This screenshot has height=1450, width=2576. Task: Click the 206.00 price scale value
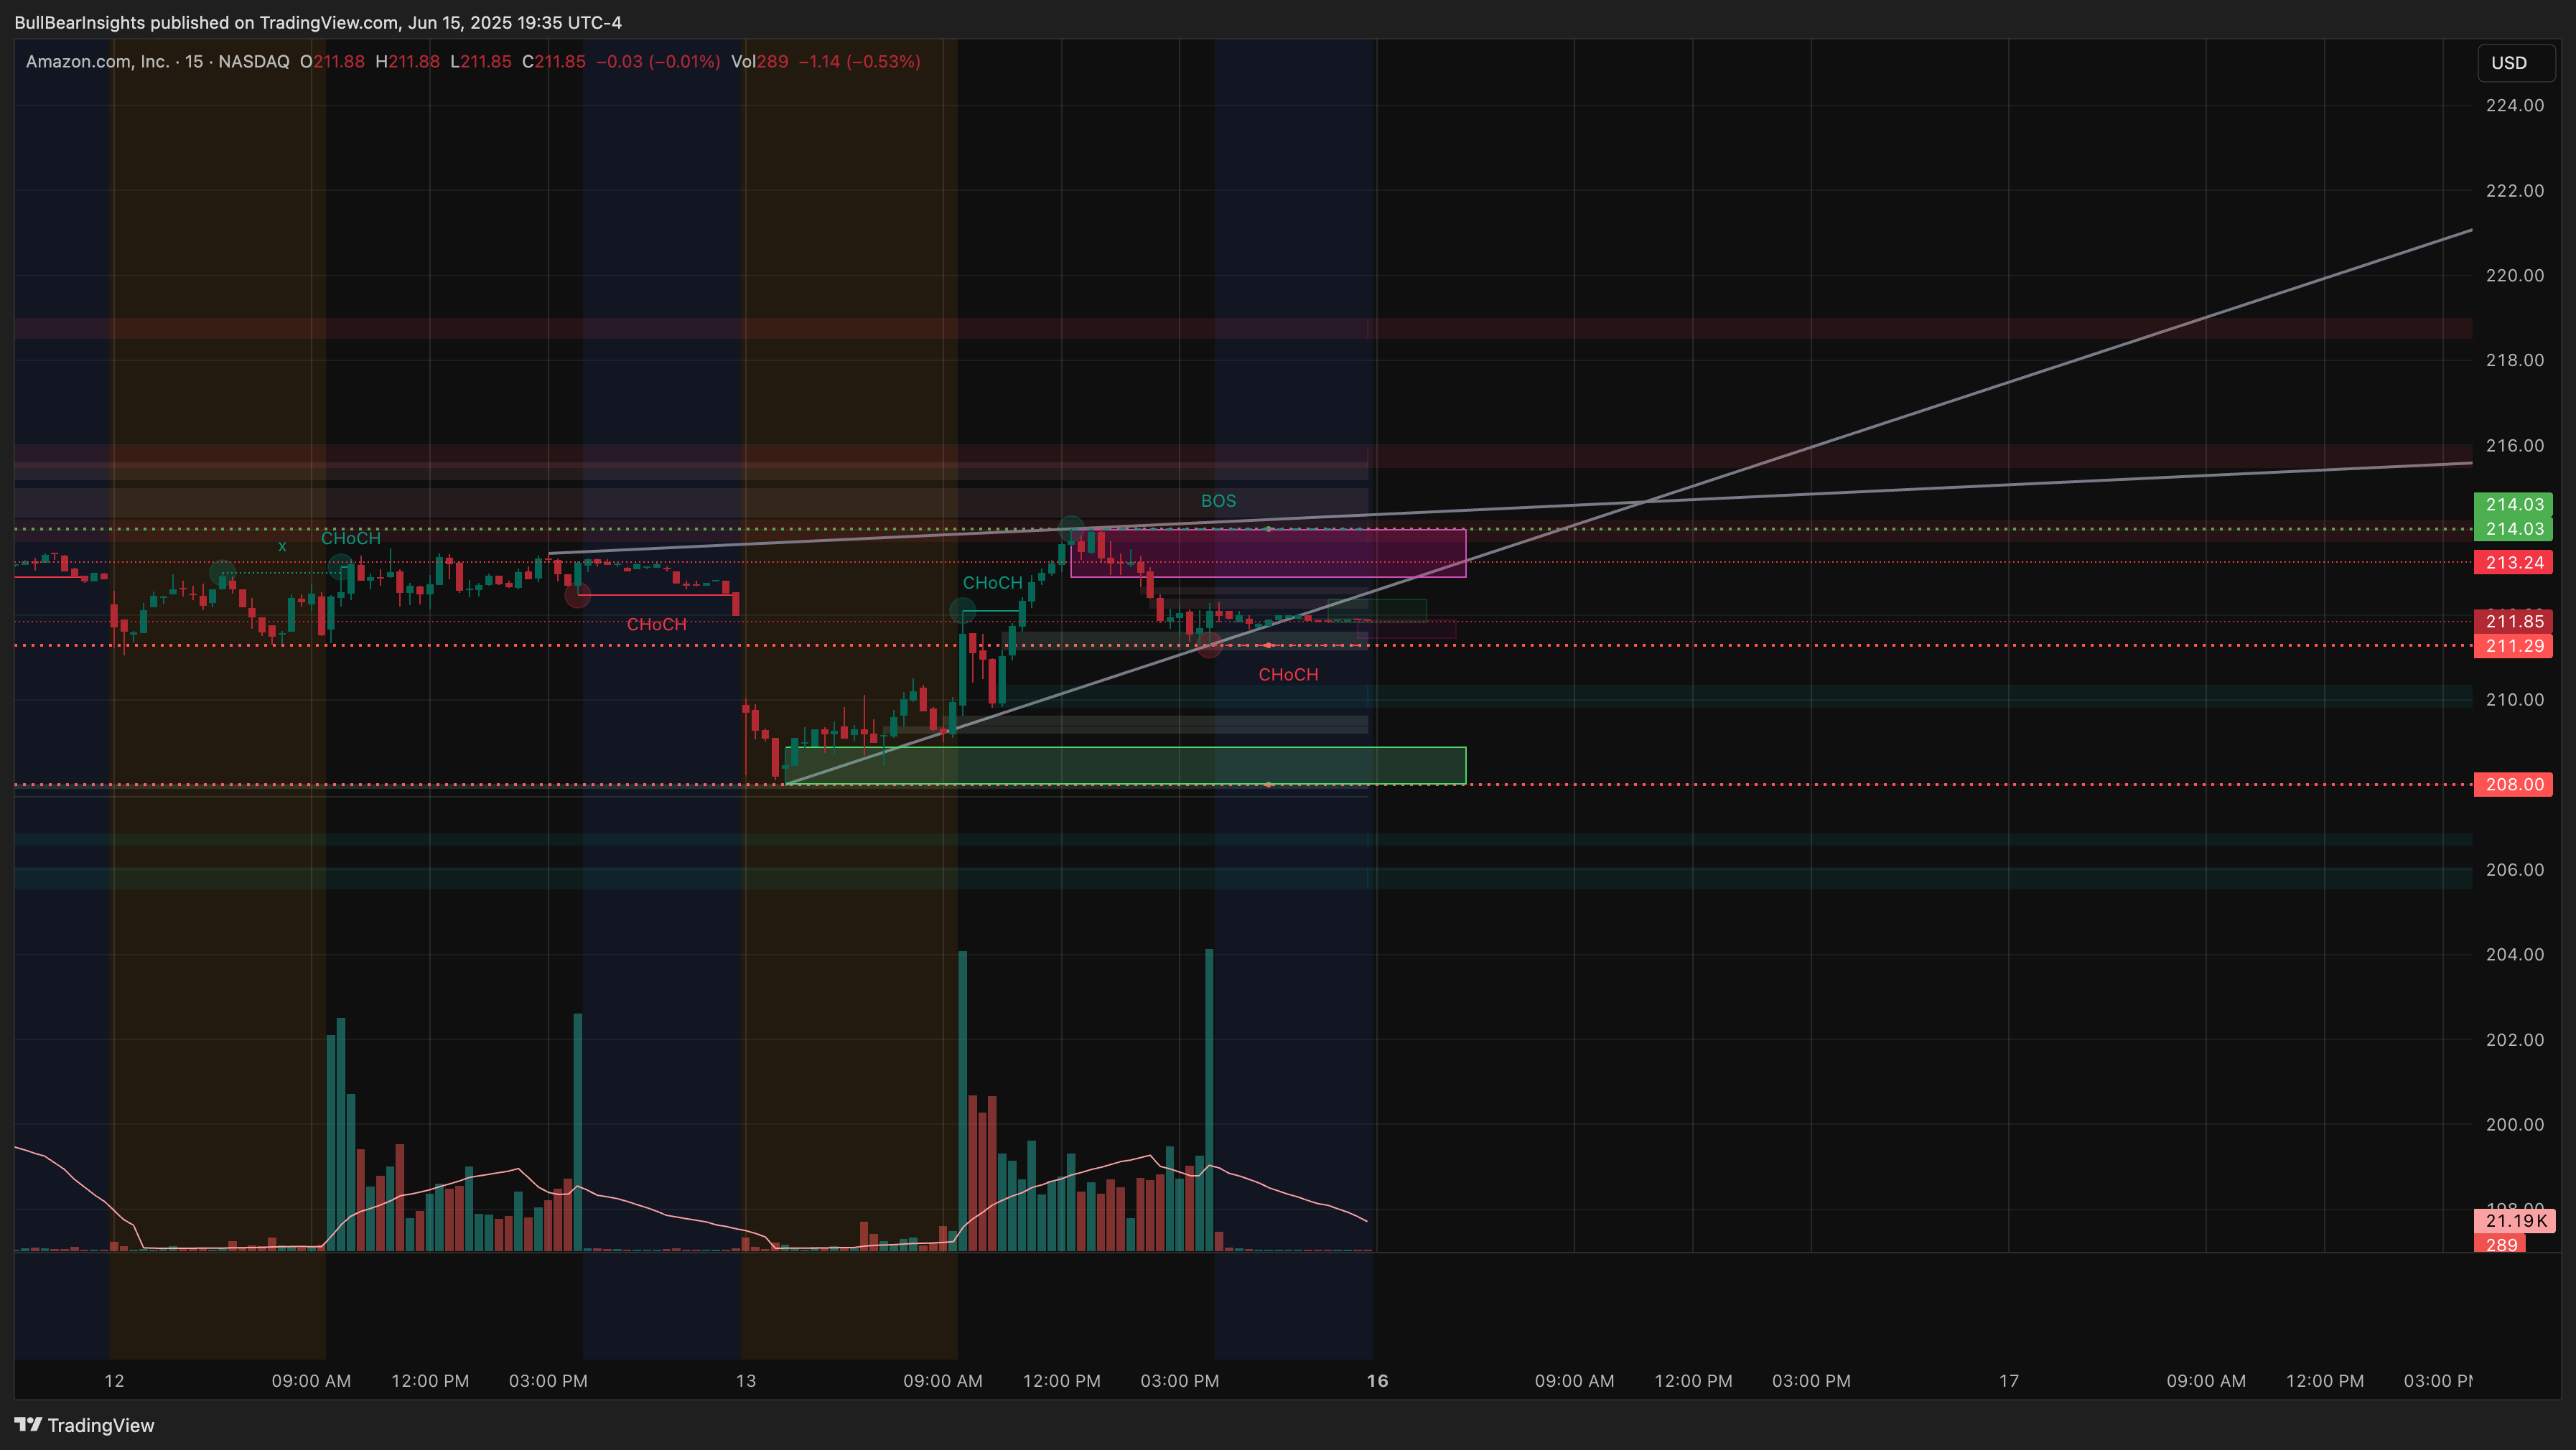point(2515,869)
